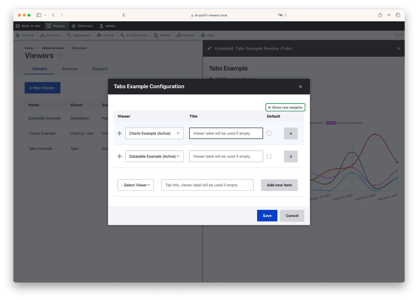Focus the title field for Datatable Example row
Image resolution: width=418 pixels, height=300 pixels.
tap(226, 156)
